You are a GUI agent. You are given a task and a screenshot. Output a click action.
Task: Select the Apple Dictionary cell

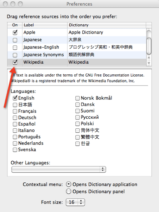[x=107, y=33]
